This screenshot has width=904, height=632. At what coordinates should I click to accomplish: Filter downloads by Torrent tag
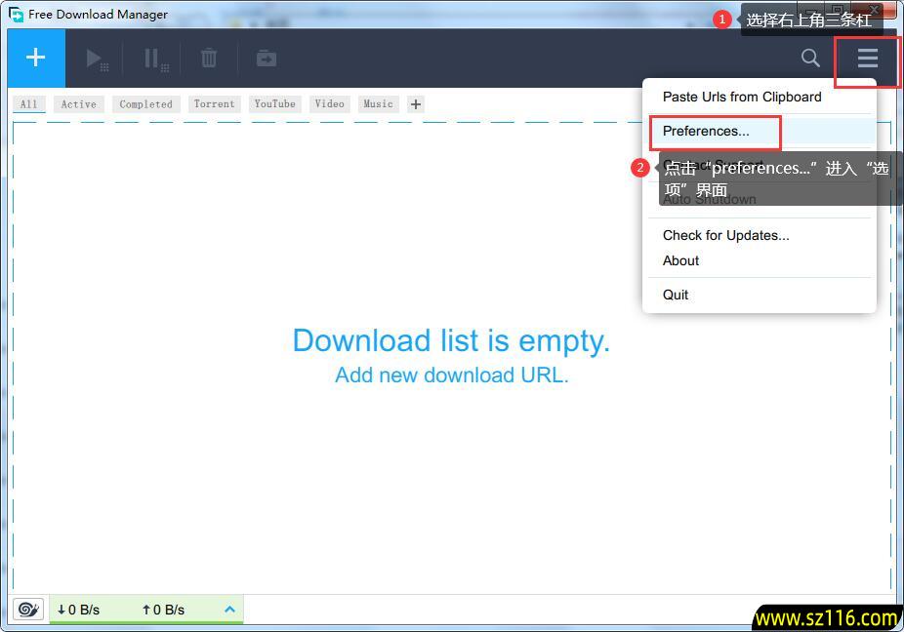click(x=214, y=104)
